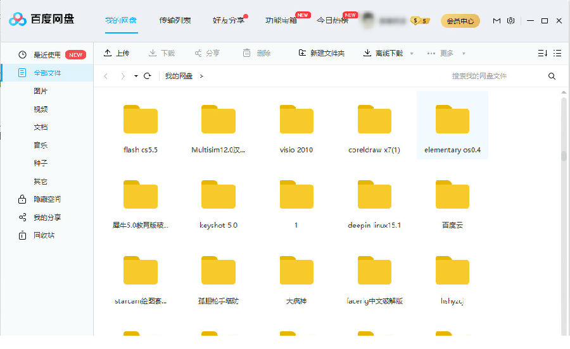This screenshot has height=349, width=570.
Task: Open 我的网盘 tab
Action: coord(121,20)
